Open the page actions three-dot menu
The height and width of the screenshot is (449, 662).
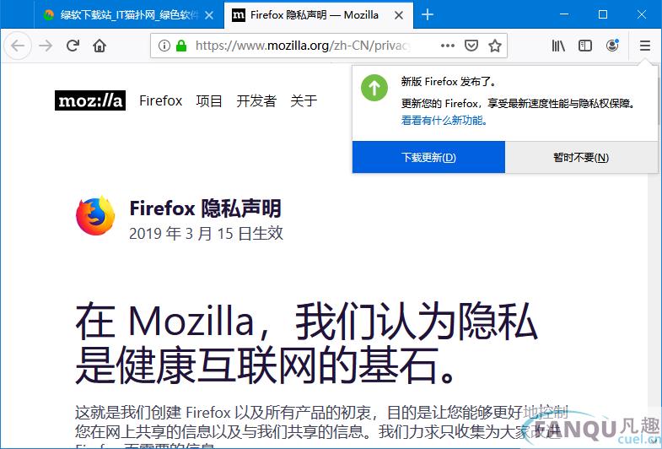coord(448,46)
